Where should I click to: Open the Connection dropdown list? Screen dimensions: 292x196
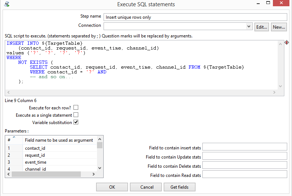coord(249,27)
